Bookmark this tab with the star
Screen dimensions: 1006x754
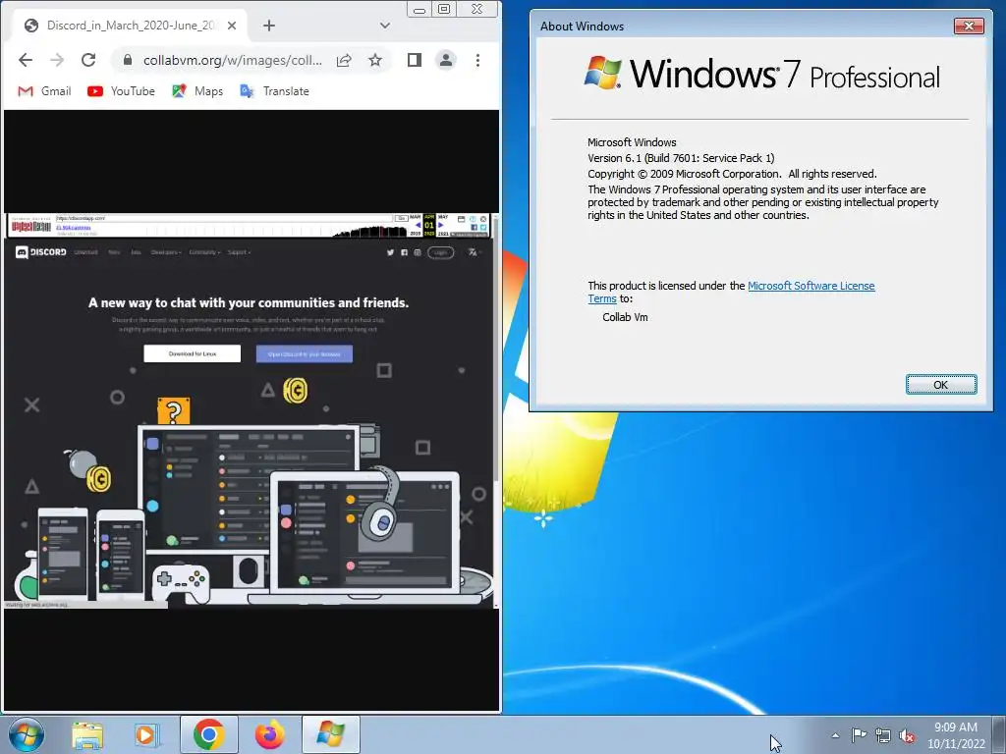point(375,60)
